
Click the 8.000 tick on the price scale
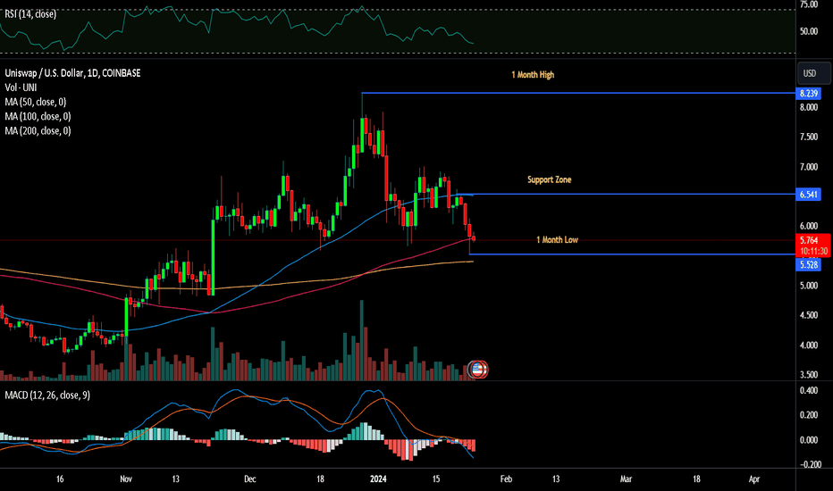click(809, 107)
